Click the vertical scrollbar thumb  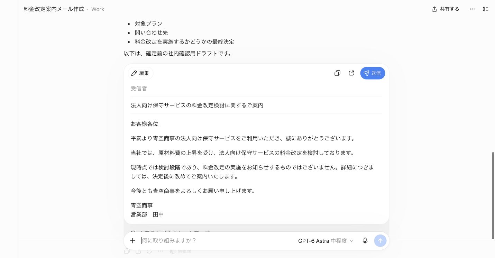(493, 195)
